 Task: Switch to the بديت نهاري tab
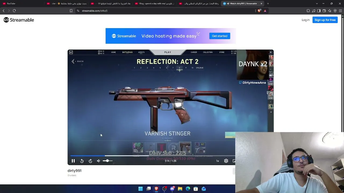click(x=67, y=3)
